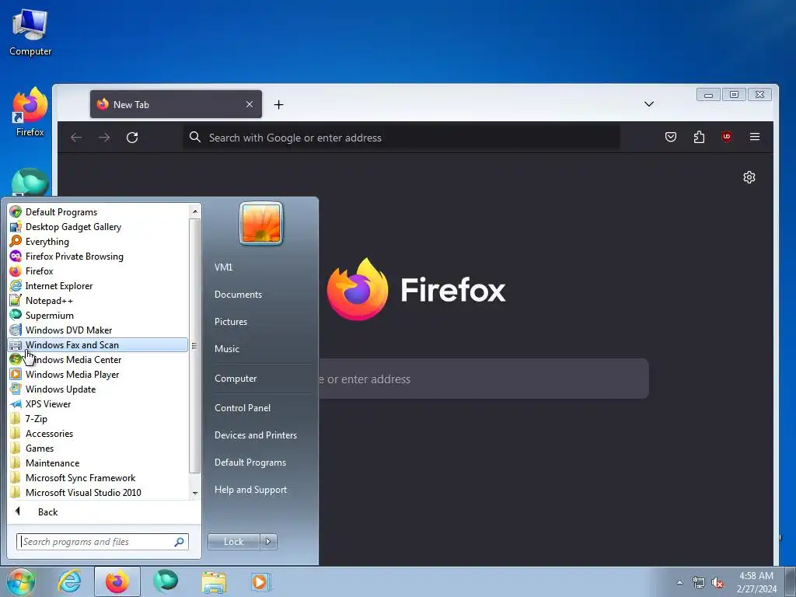Open a new tab with plus button

coord(278,105)
